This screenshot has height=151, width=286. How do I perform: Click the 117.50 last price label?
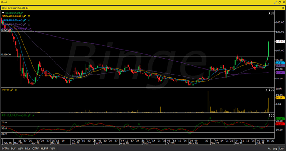click(x=280, y=42)
